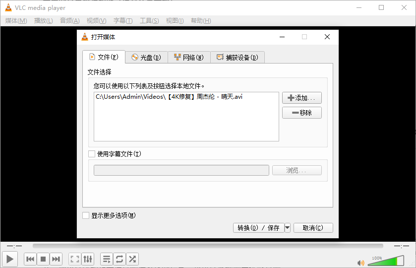Viewport: 416px width, 268px height.
Task: Open the 字幕(T) menu
Action: [123, 21]
